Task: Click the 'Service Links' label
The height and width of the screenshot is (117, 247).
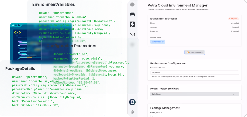Action: [x=155, y=37]
